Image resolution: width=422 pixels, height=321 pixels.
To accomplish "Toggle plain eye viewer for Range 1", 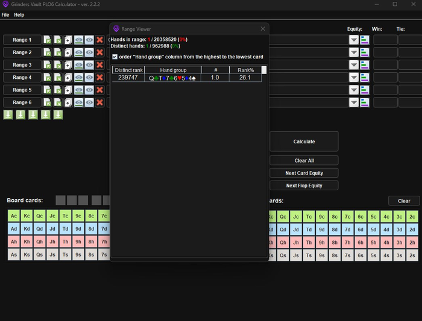I will point(89,40).
